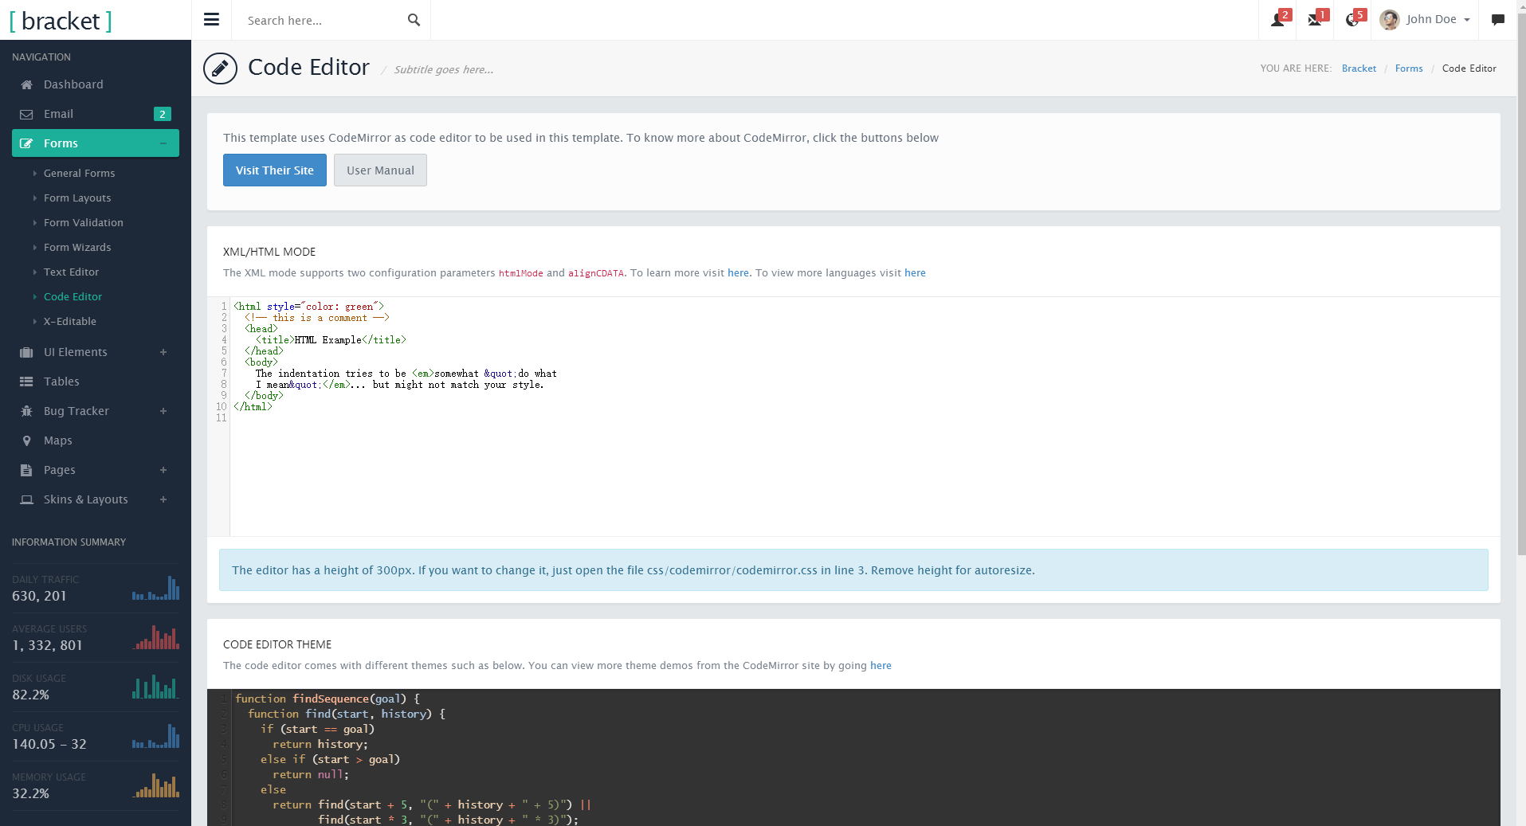1526x826 pixels.
Task: Select Maps in navigation
Action: [96, 440]
